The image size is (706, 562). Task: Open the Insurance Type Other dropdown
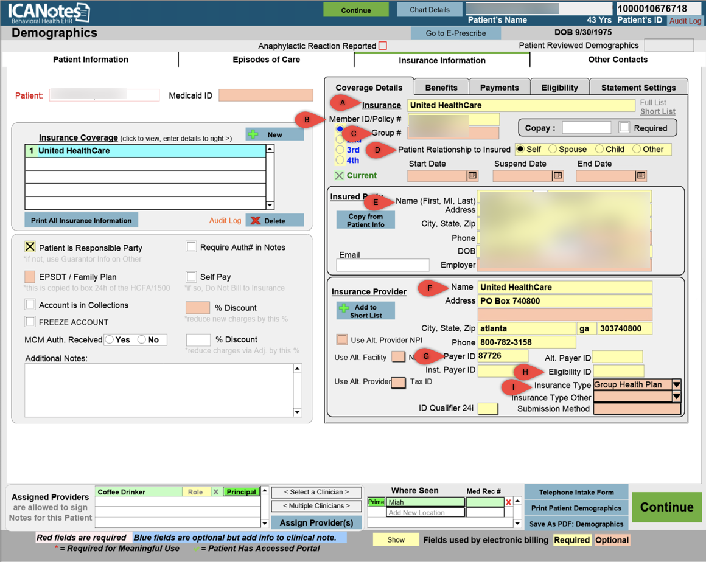tap(676, 397)
